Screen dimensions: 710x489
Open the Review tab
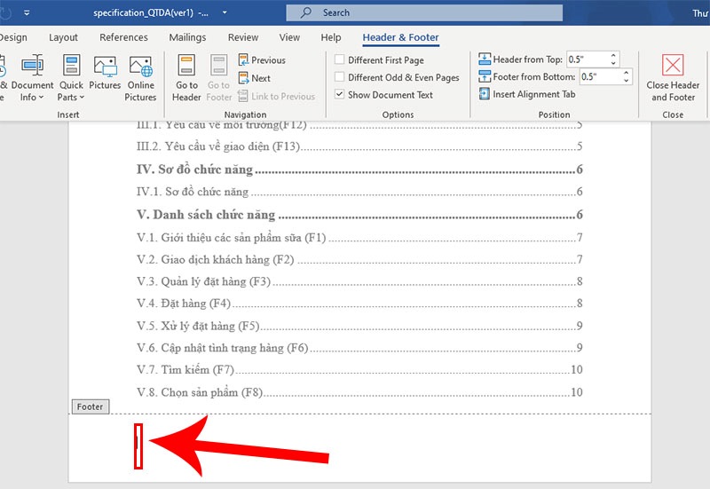click(x=243, y=37)
